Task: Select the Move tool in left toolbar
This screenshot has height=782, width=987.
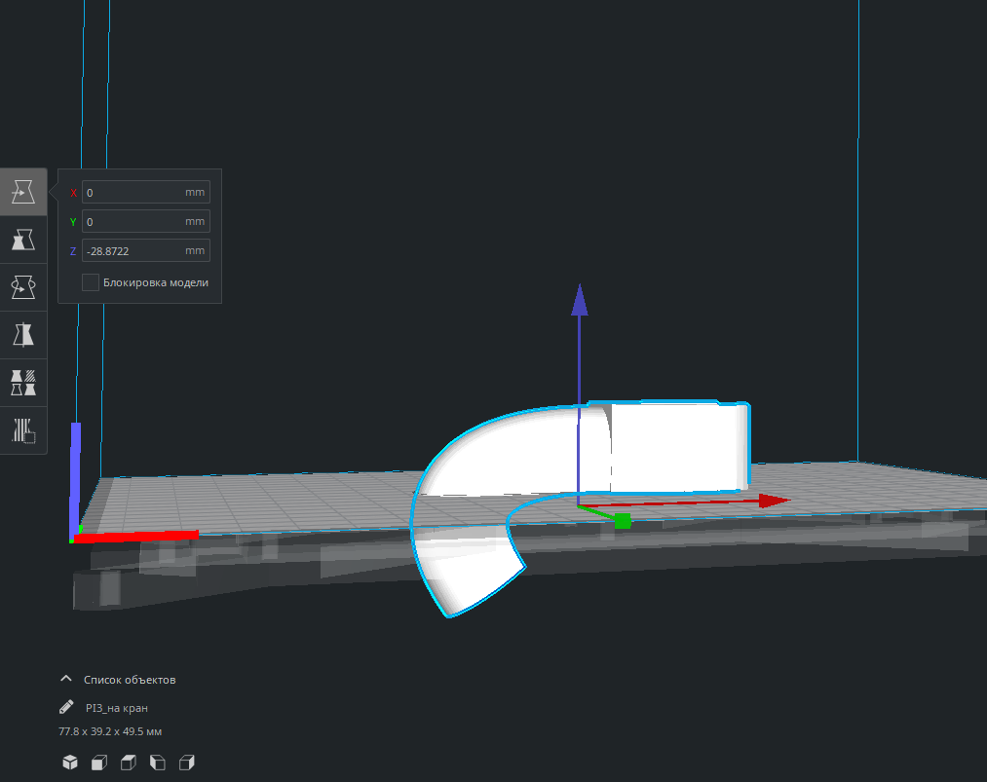Action: [23, 192]
